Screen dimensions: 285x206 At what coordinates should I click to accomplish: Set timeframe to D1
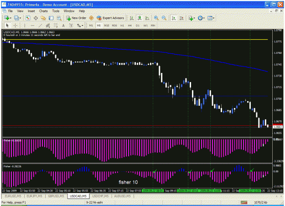137,26
